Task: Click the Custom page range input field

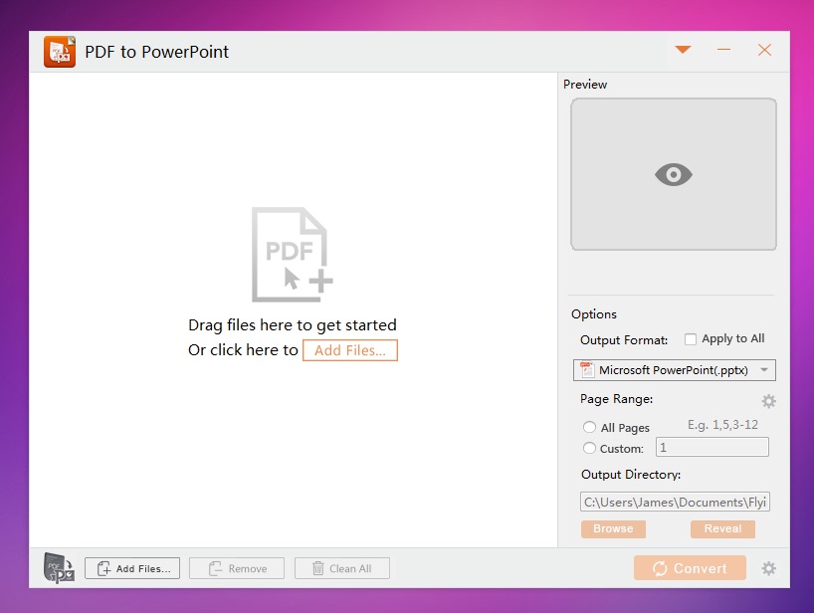Action: 712,447
